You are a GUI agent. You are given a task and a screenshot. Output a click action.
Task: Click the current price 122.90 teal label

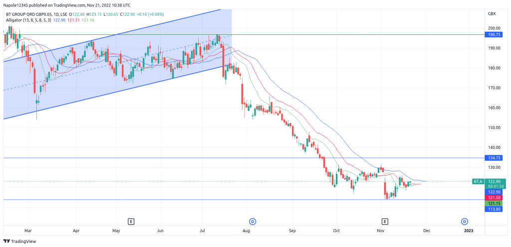(496, 181)
